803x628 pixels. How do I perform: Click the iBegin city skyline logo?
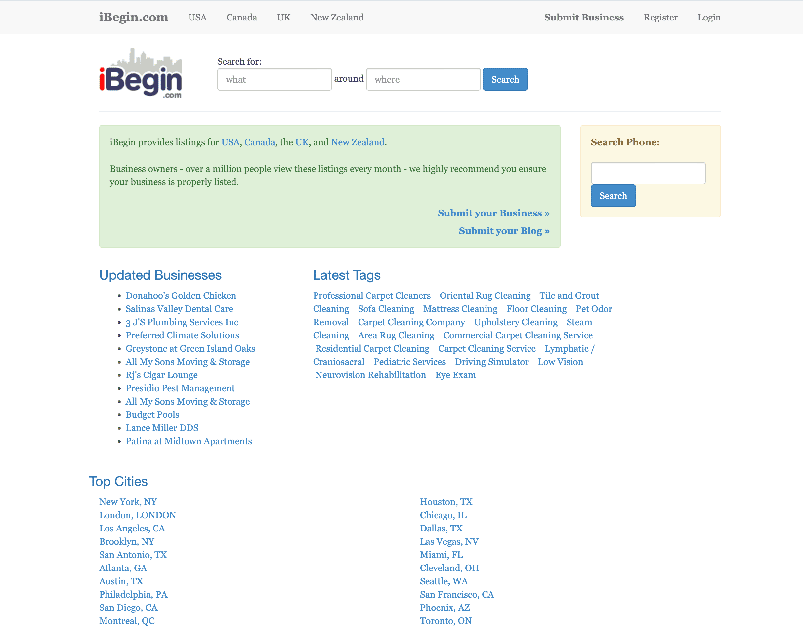point(141,73)
